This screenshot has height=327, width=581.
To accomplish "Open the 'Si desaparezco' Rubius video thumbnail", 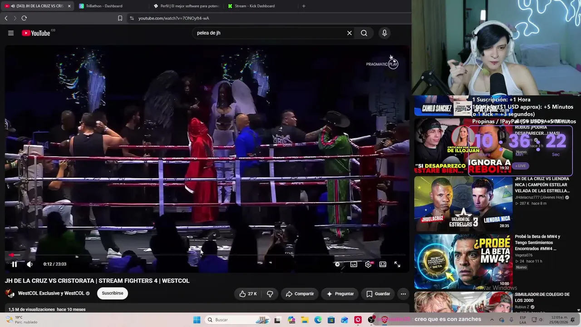I will [463, 146].
